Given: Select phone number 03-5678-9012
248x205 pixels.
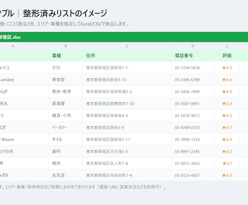Looking at the screenshot, I should (x=187, y=115).
